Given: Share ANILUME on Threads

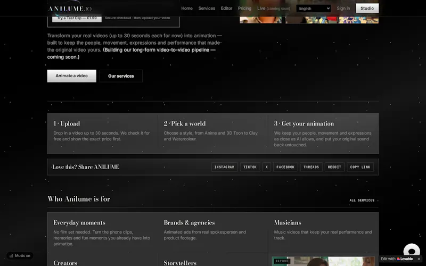Looking at the screenshot, I should pos(311,167).
